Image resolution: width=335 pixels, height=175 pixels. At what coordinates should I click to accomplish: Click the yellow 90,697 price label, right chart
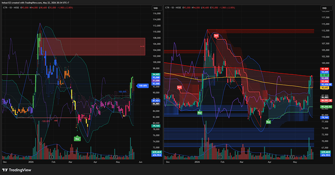pyautogui.click(x=325, y=87)
